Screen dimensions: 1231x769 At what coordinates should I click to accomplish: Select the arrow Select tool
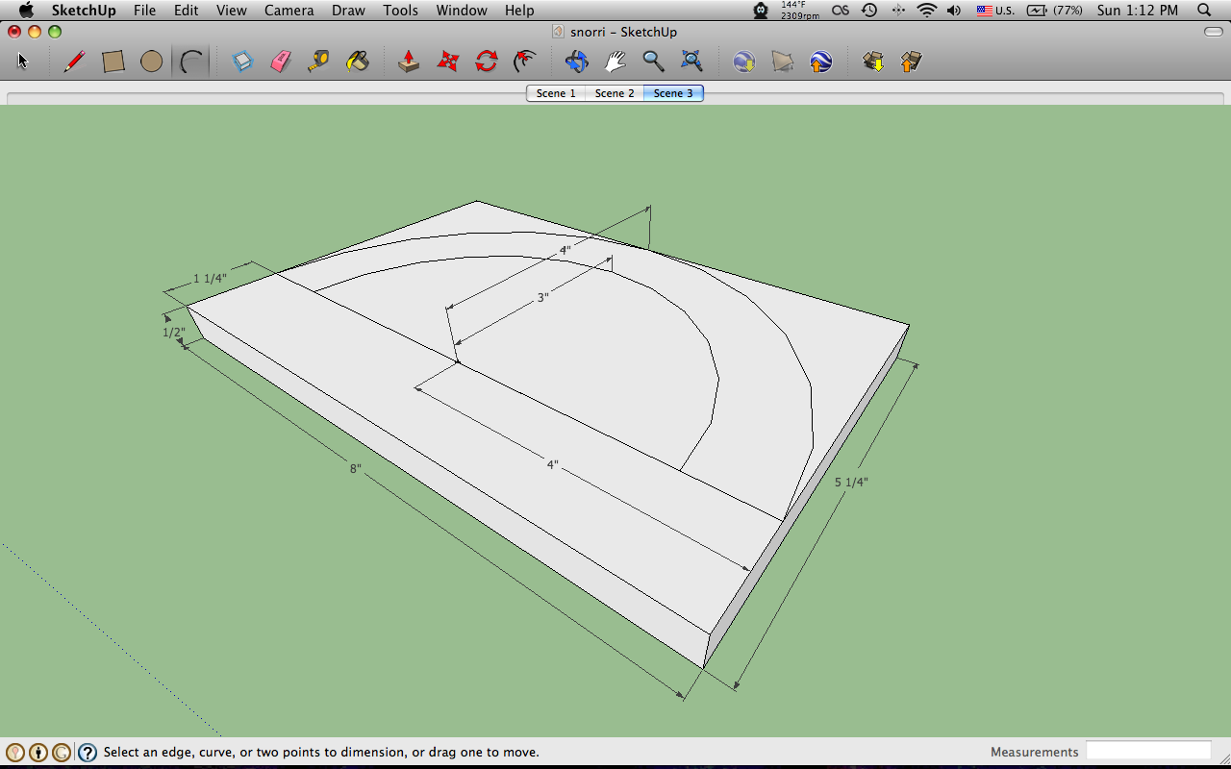click(23, 62)
